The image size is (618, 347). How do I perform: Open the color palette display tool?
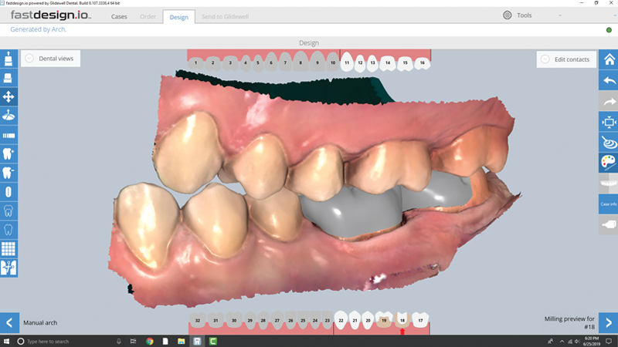pyautogui.click(x=609, y=163)
